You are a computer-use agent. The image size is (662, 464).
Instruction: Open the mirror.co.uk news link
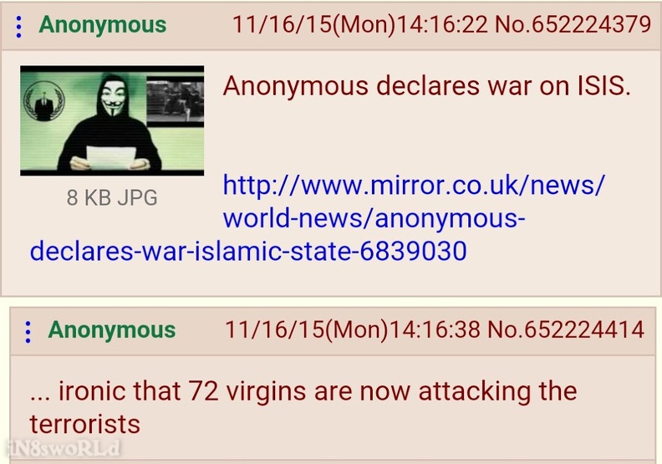[414, 185]
